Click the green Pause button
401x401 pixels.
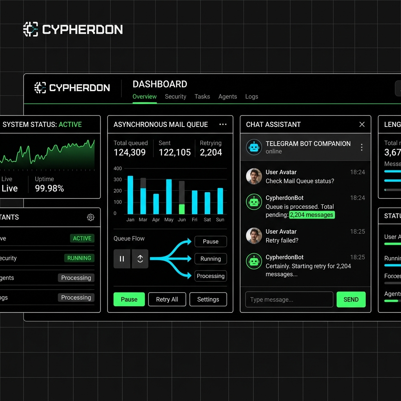coord(129,299)
